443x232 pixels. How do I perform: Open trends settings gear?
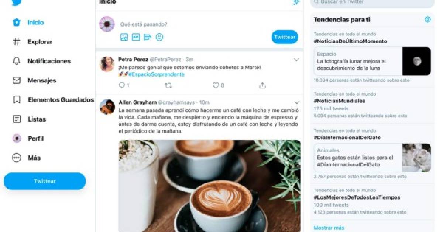click(427, 20)
